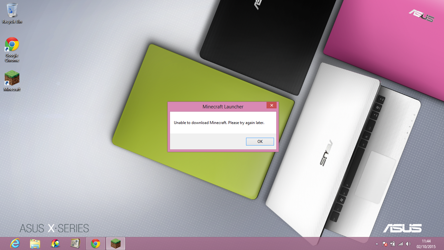This screenshot has height=250, width=444.
Task: Open Internet Explorer from the taskbar
Action: click(x=15, y=243)
